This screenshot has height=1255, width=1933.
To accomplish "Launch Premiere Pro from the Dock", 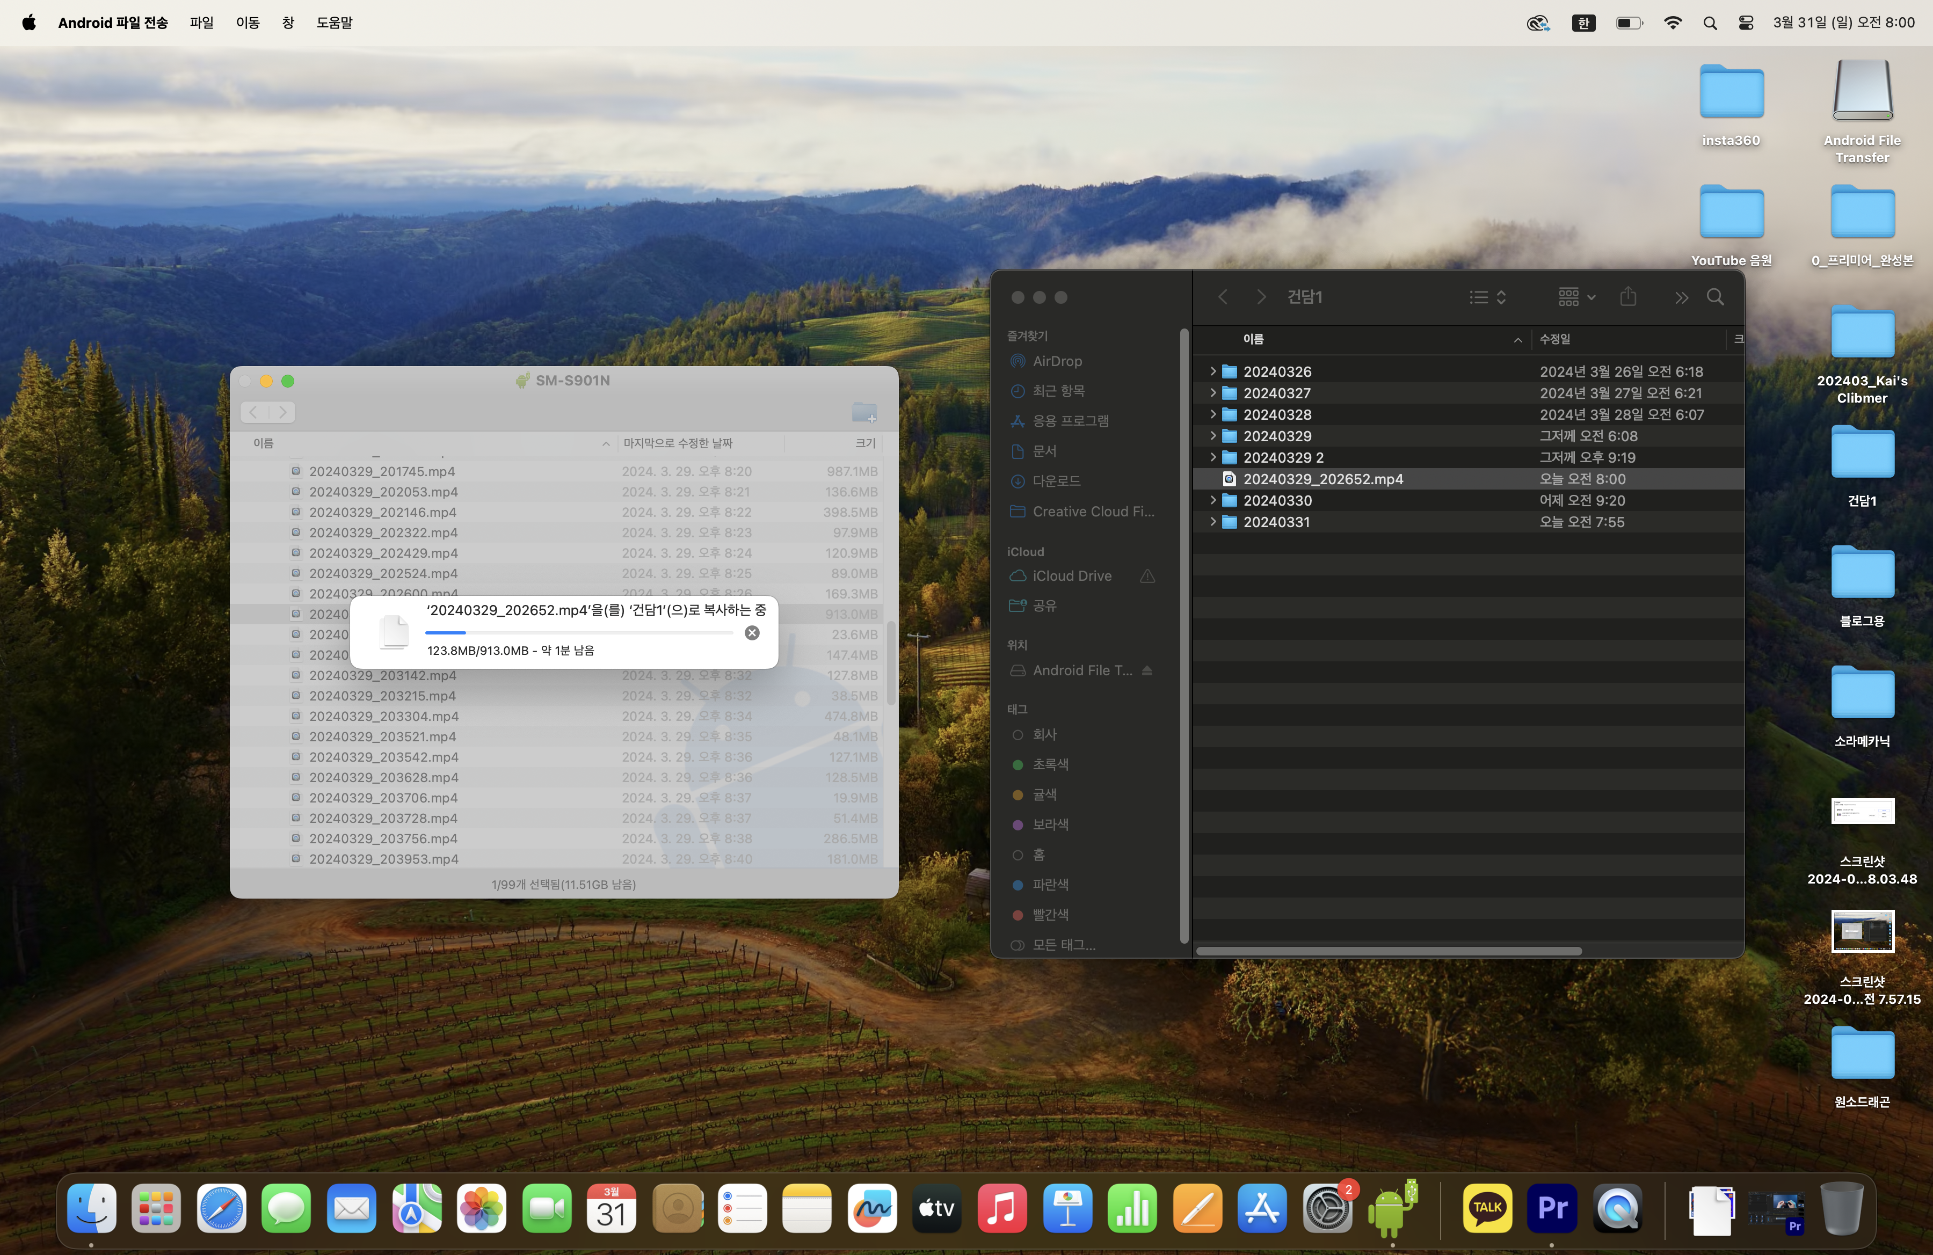I will pos(1552,1209).
